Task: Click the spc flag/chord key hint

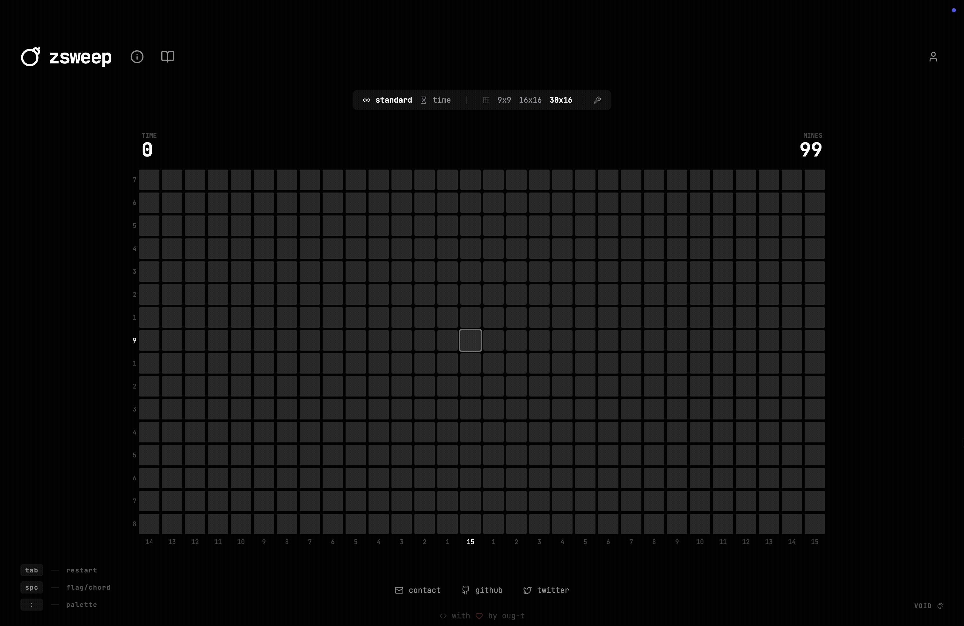Action: (32, 587)
